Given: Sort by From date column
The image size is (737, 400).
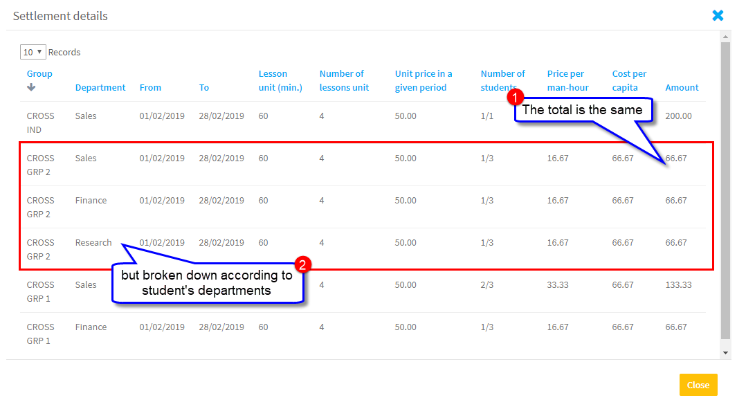Looking at the screenshot, I should pos(150,88).
